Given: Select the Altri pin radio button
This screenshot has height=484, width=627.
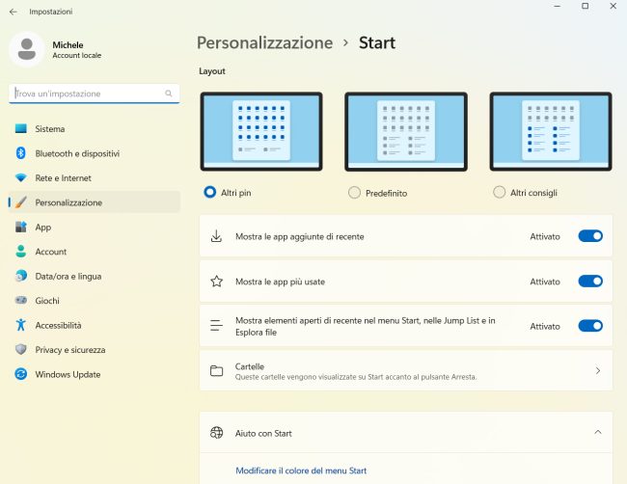Looking at the screenshot, I should (x=210, y=192).
